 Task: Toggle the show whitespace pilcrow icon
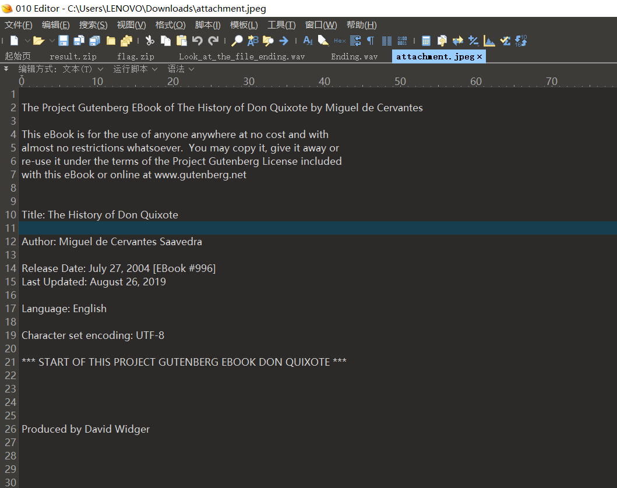(371, 41)
